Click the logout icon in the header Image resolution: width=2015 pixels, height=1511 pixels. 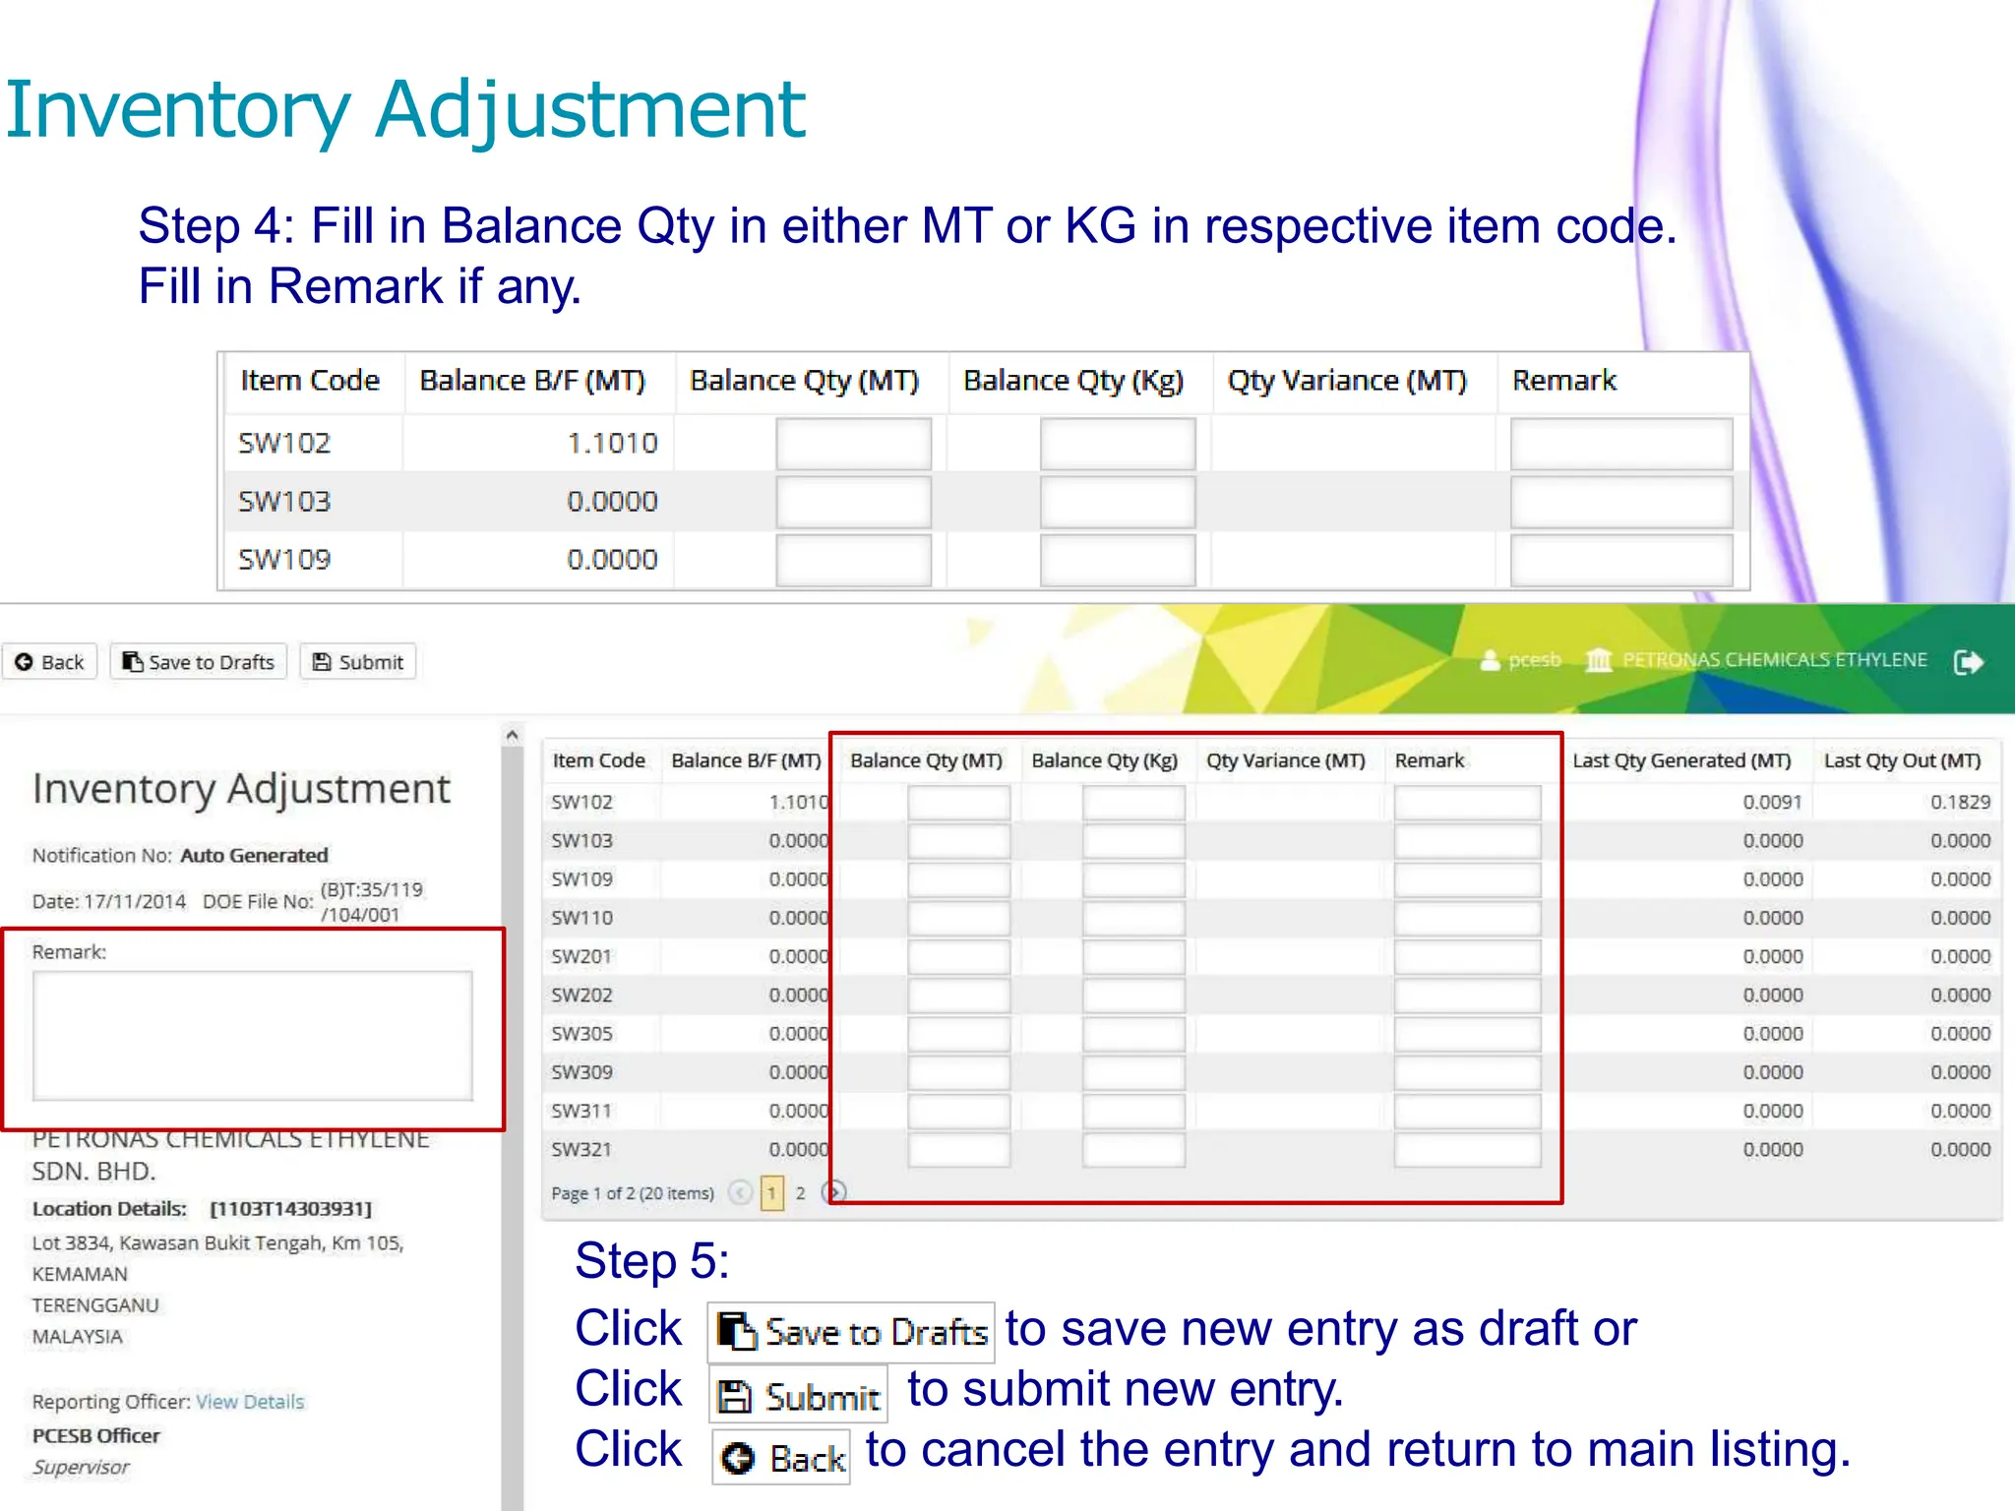click(x=1968, y=662)
